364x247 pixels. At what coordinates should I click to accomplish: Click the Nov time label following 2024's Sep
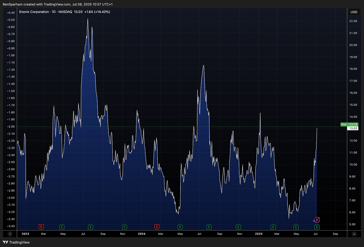(239, 234)
